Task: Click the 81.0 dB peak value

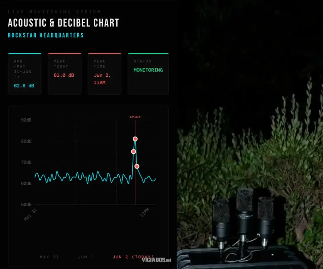Action: 64,75
